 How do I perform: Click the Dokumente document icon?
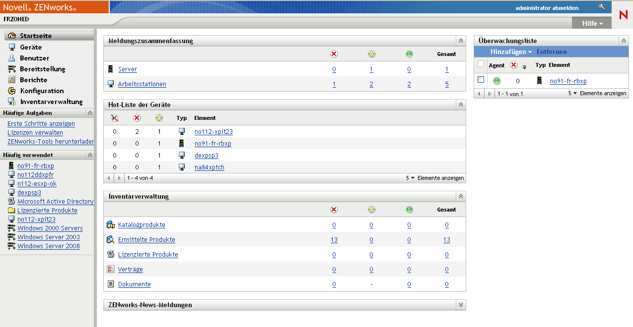111,284
